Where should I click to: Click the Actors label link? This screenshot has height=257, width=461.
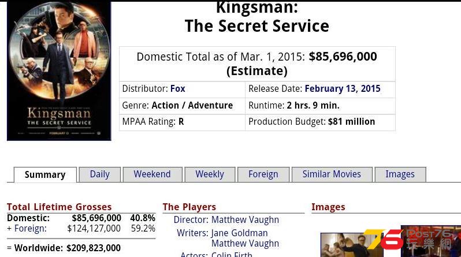[x=194, y=254]
